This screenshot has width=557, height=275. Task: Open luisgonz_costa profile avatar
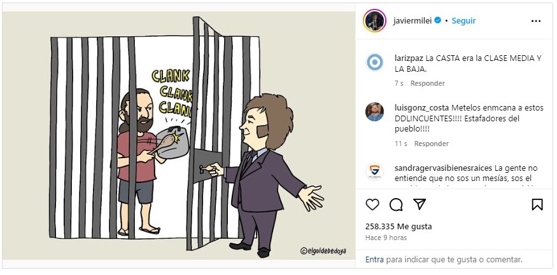click(374, 112)
